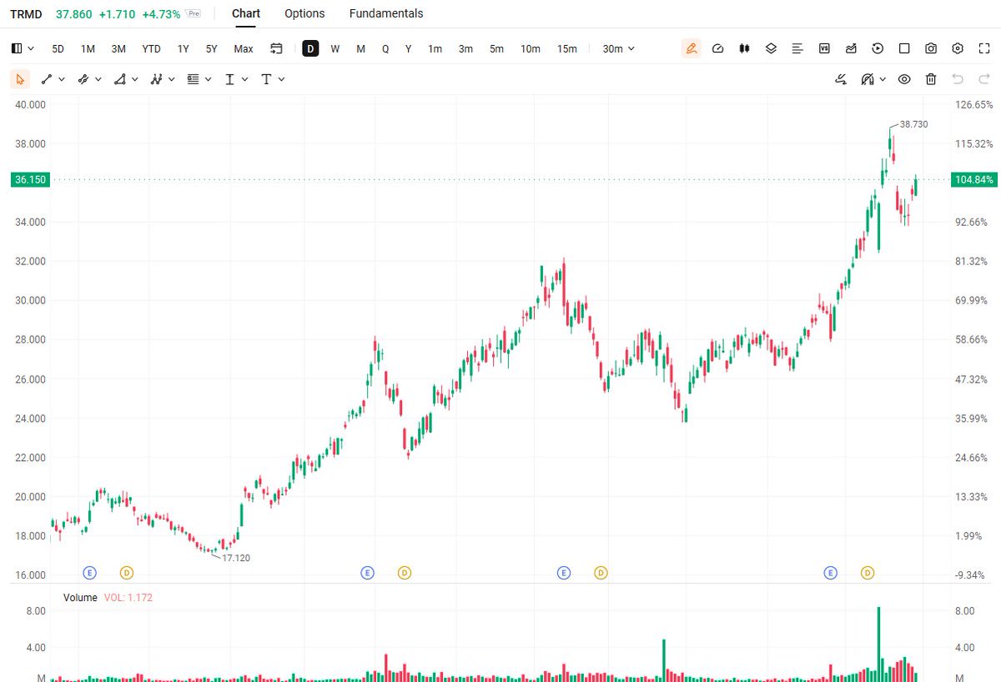The image size is (1001, 682).
Task: Select the Y yearly interval
Action: (409, 48)
